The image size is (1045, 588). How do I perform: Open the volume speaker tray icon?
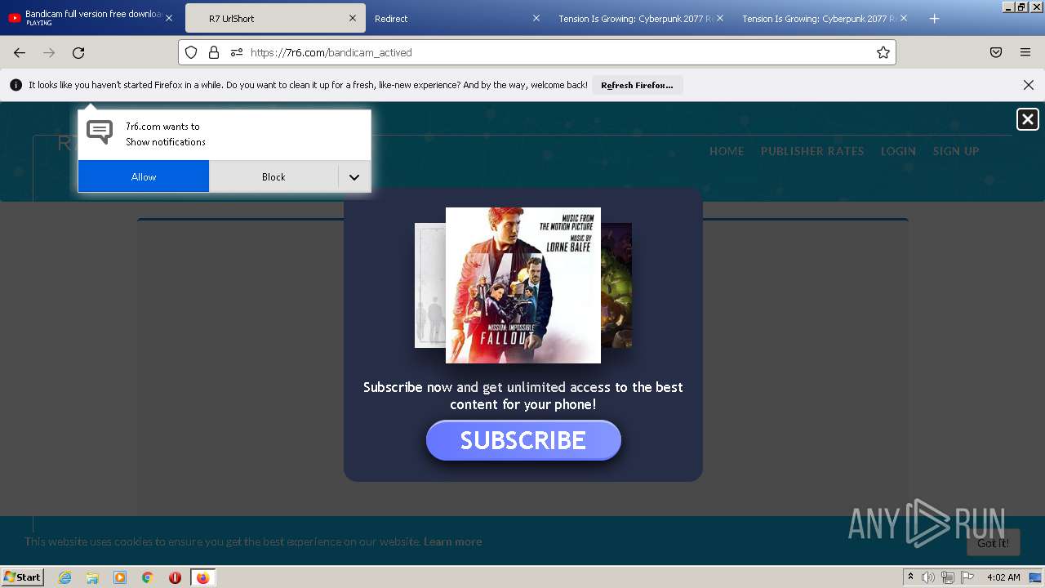[927, 577]
